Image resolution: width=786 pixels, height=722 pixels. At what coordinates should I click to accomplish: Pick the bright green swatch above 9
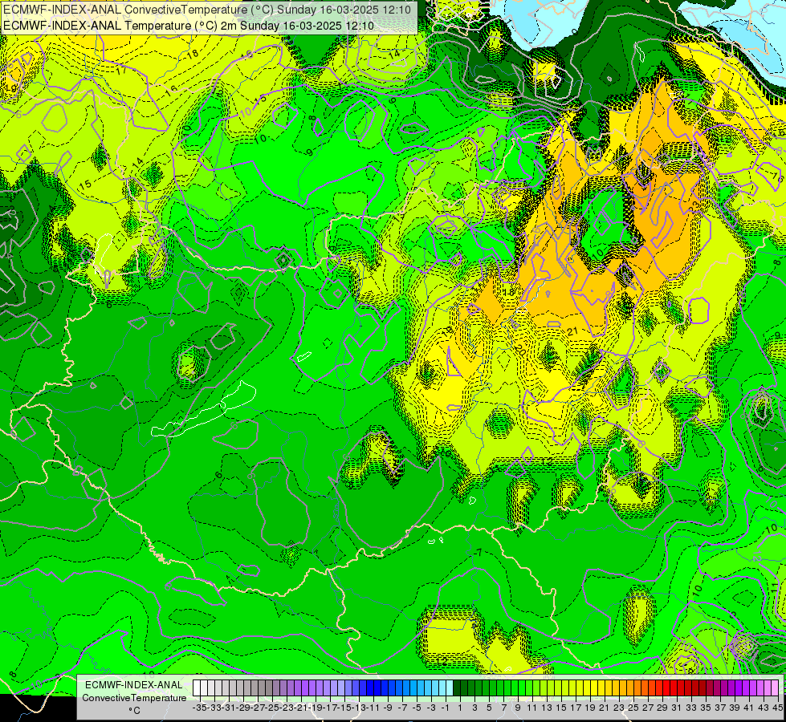point(515,688)
